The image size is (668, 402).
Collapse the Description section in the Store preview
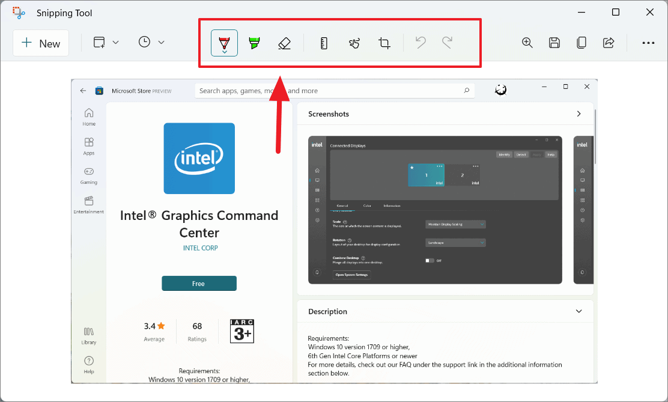[578, 311]
